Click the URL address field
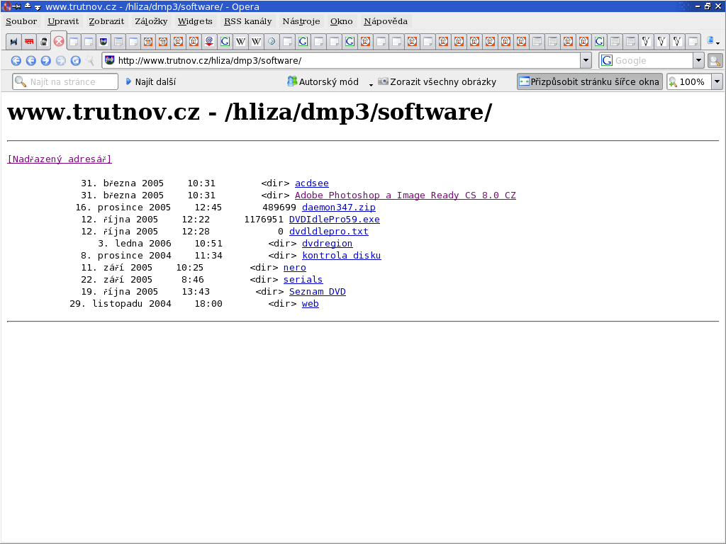Image resolution: width=726 pixels, height=544 pixels. 342,61
